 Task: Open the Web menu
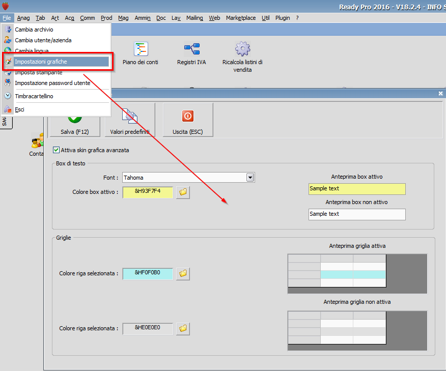[x=214, y=18]
